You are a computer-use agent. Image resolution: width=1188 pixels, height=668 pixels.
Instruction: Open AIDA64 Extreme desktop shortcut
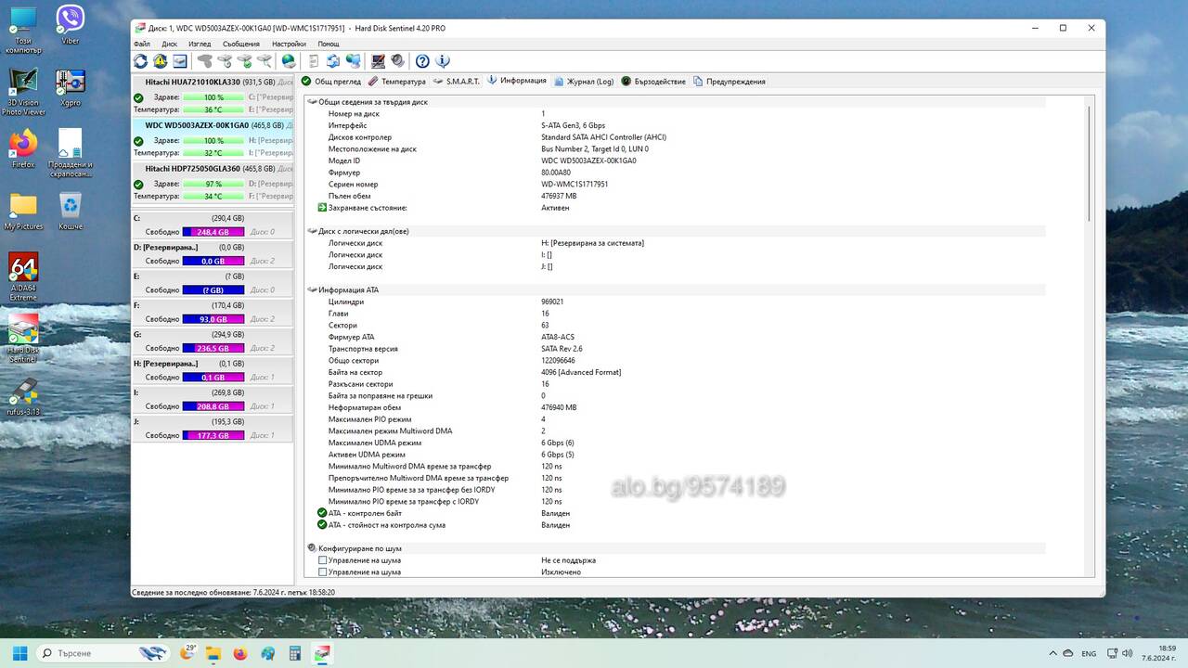click(23, 276)
